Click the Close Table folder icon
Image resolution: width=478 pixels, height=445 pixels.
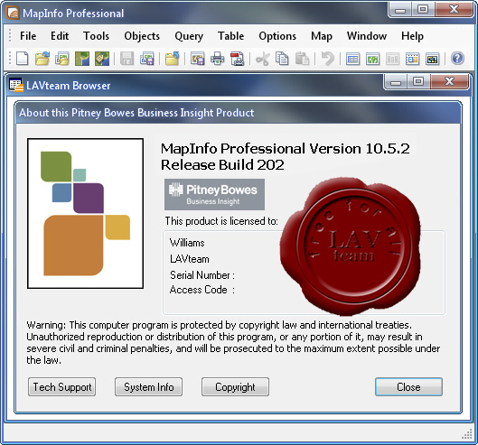coord(173,59)
